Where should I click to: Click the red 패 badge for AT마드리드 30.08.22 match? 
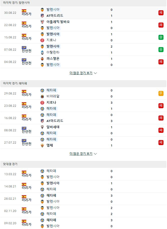pyautogui.click(x=161, y=13)
